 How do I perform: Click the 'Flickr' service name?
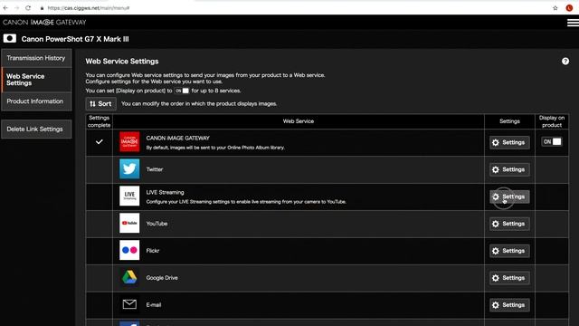pyautogui.click(x=153, y=251)
